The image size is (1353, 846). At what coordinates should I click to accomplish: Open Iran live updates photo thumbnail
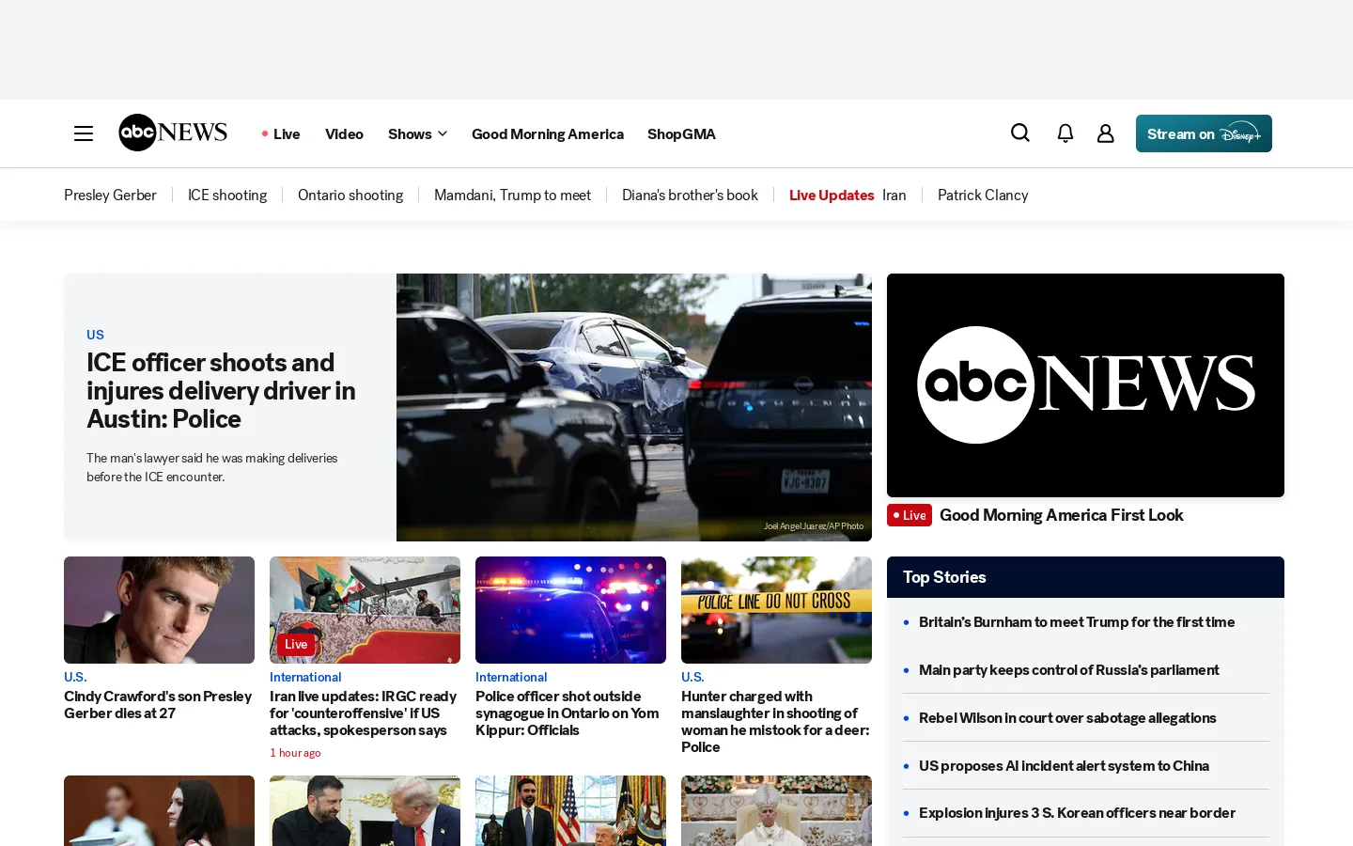point(365,610)
